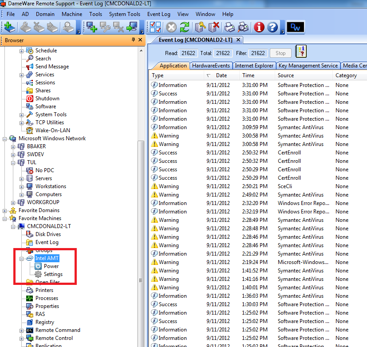Select Shutdown in the browser tree
The width and height of the screenshot is (367, 347).
pos(47,99)
